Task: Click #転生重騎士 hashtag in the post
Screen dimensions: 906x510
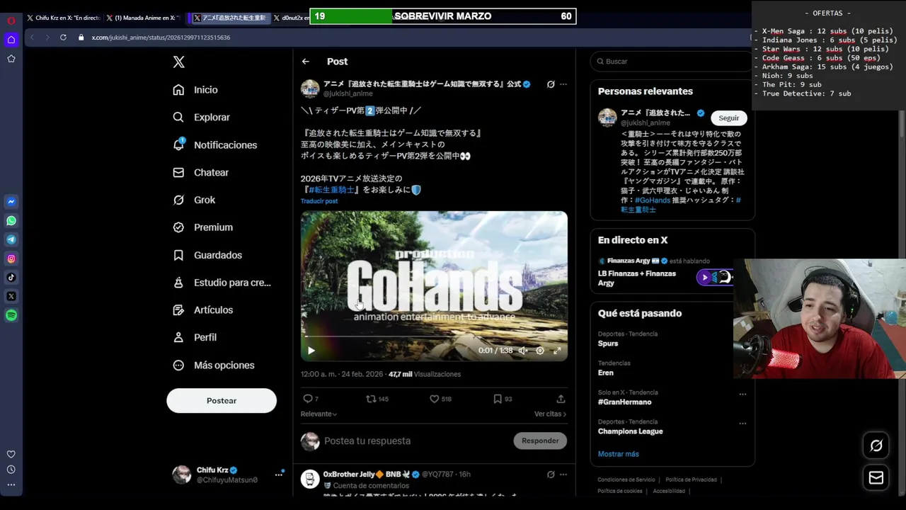Action: click(331, 191)
